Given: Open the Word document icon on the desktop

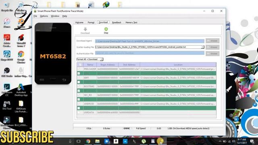Looking at the screenshot, I should [x=91, y=4].
